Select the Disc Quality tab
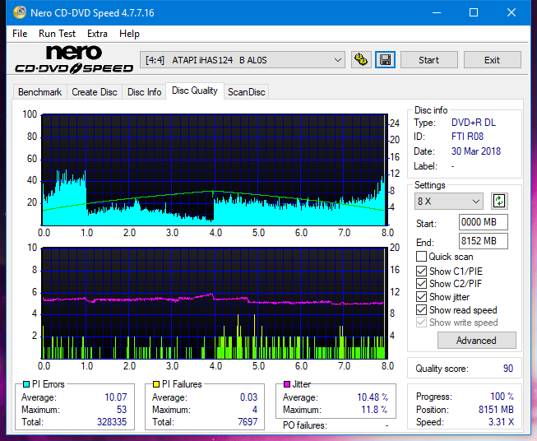This screenshot has height=441, width=537. coord(195,91)
